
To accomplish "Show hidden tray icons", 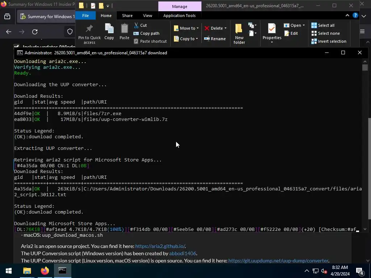I will (x=307, y=271).
